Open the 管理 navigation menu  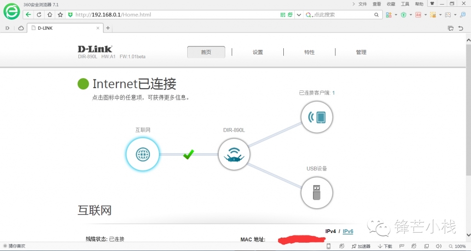[361, 52]
